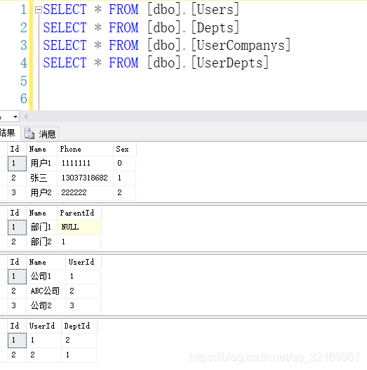Select cell 公司1 in UserCompanys results

point(46,277)
